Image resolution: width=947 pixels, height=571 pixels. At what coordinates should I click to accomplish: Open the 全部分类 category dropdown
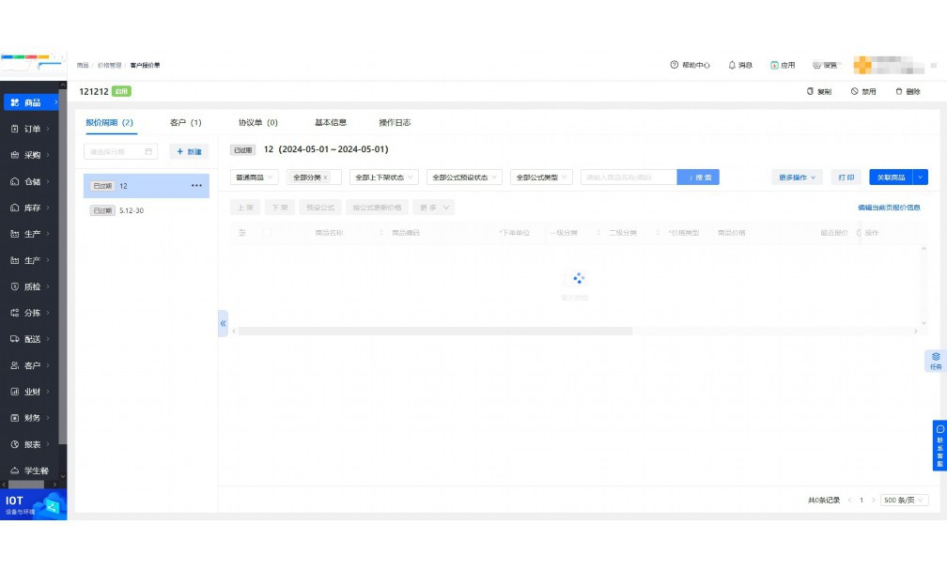(311, 176)
